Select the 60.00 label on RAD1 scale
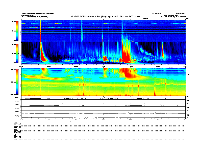The width and height of the screenshot is (200, 154). pos(14,44)
